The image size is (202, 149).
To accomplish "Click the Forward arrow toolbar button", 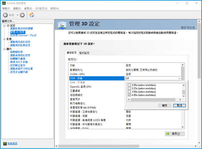I will point(22,15).
